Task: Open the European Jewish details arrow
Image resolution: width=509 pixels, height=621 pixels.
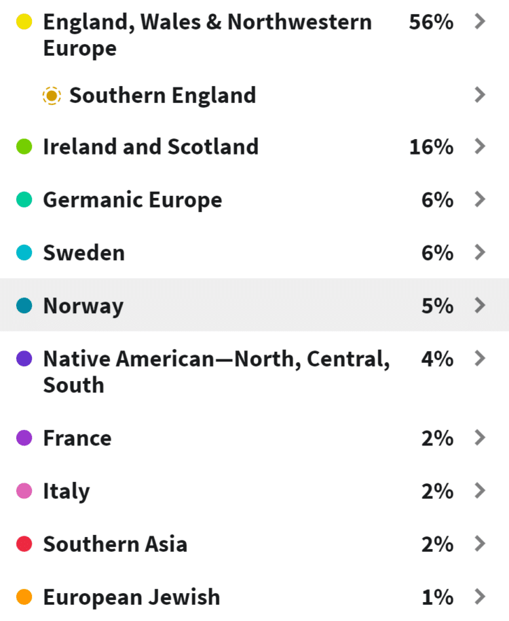Action: click(x=480, y=597)
